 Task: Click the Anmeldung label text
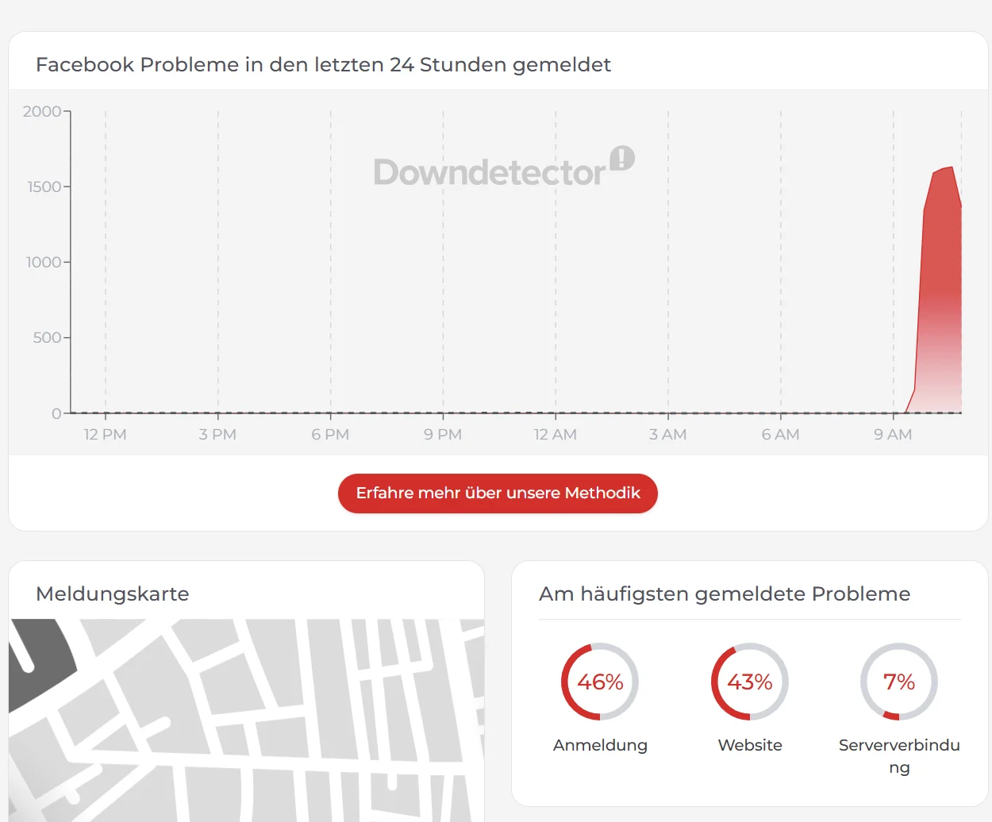600,745
